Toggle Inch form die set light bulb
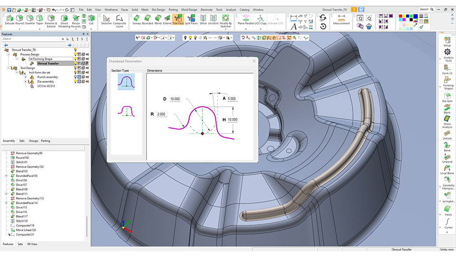Viewport: 456px width, 257px height. (76, 72)
